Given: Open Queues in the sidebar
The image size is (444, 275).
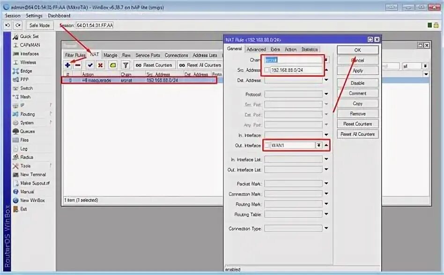Looking at the screenshot, I should tap(27, 131).
